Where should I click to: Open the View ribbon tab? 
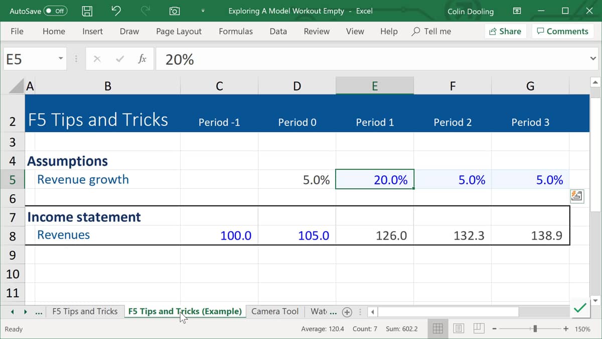tap(355, 31)
